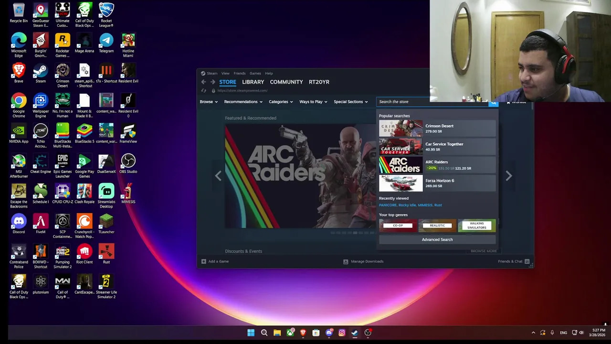Image resolution: width=611 pixels, height=344 pixels.
Task: Select the Microsoft Edge desktop icon
Action: [19, 45]
